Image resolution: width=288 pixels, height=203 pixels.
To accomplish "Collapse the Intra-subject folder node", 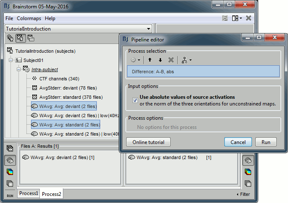I will (x=19, y=69).
